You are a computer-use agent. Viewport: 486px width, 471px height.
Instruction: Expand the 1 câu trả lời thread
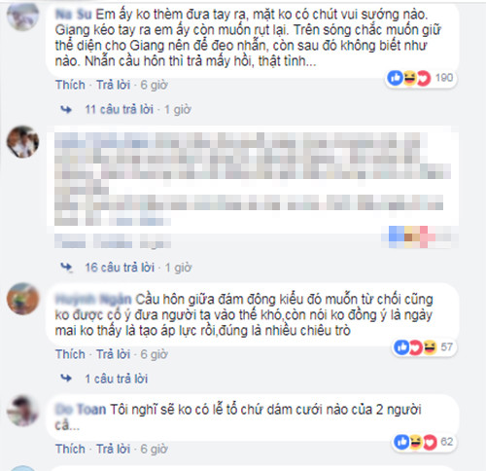coord(117,379)
